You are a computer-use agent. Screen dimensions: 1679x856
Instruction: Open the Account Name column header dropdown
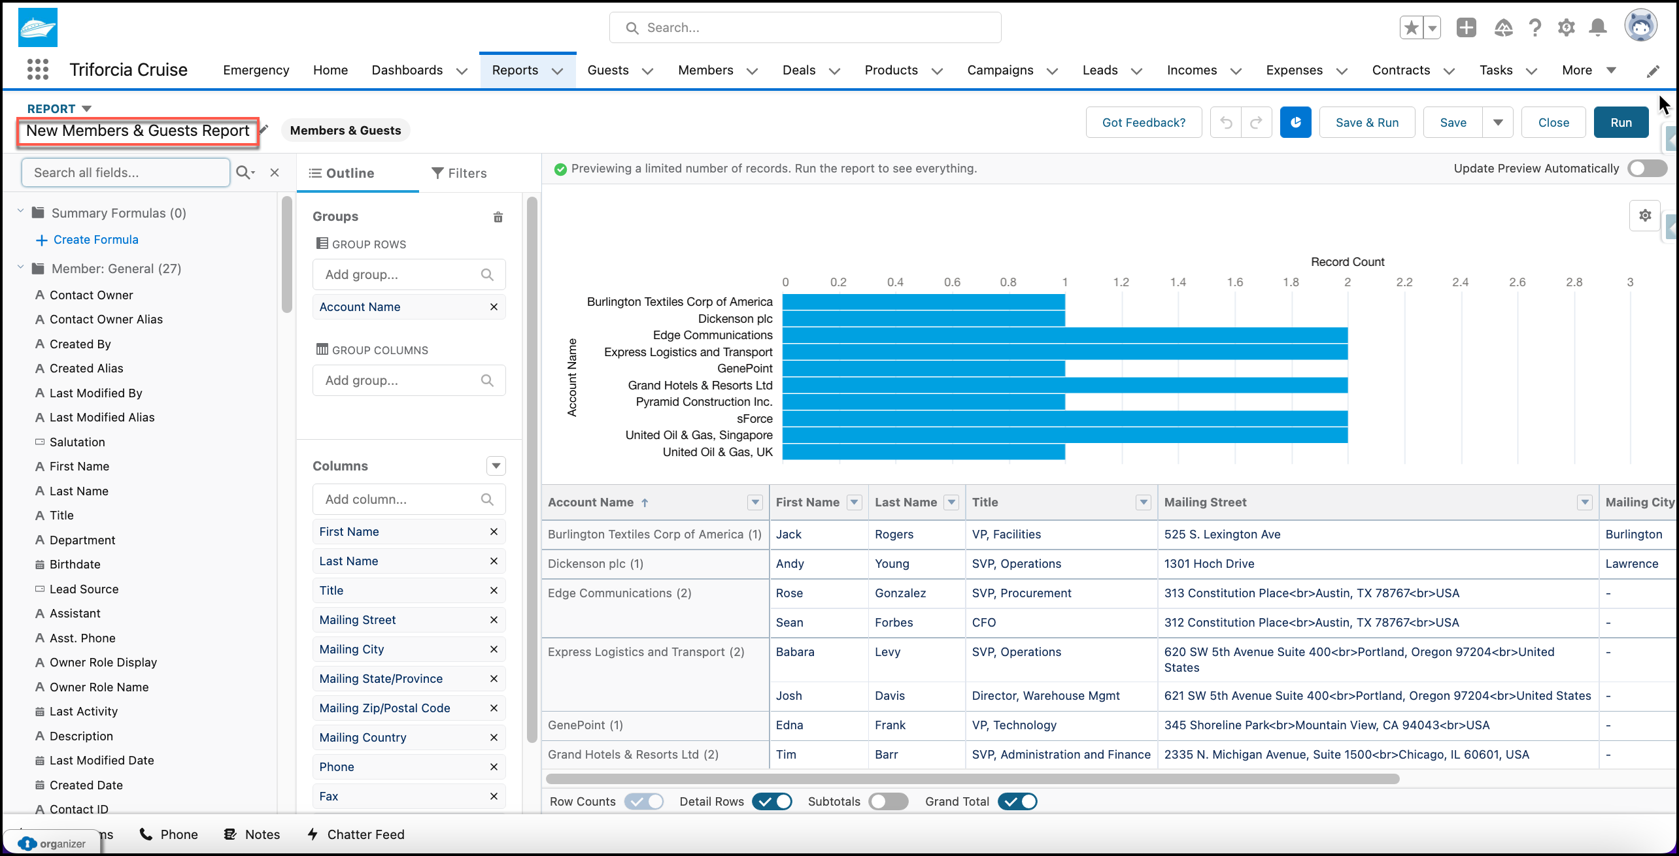coord(755,502)
